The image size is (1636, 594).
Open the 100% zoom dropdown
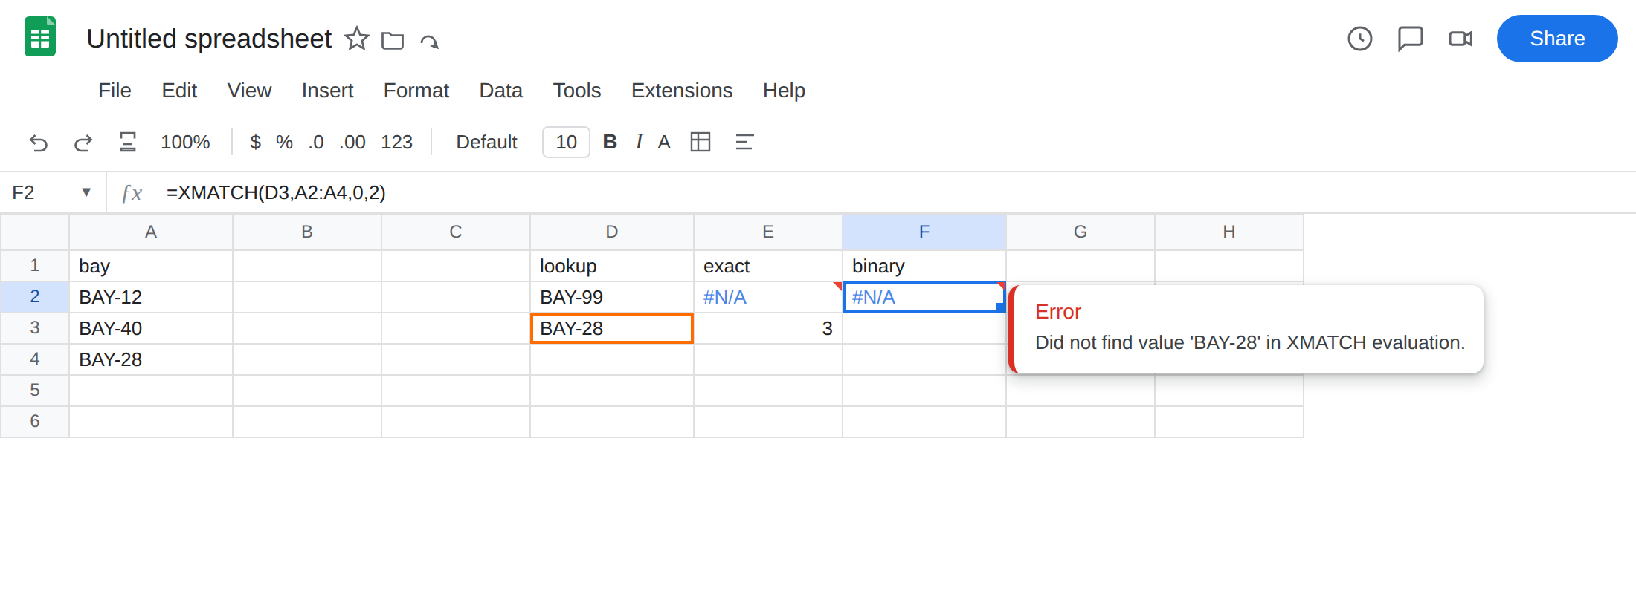click(185, 142)
